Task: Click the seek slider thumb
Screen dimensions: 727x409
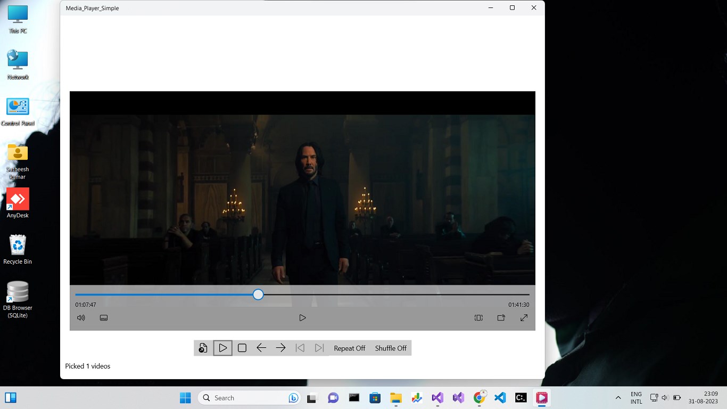Action: 258,295
